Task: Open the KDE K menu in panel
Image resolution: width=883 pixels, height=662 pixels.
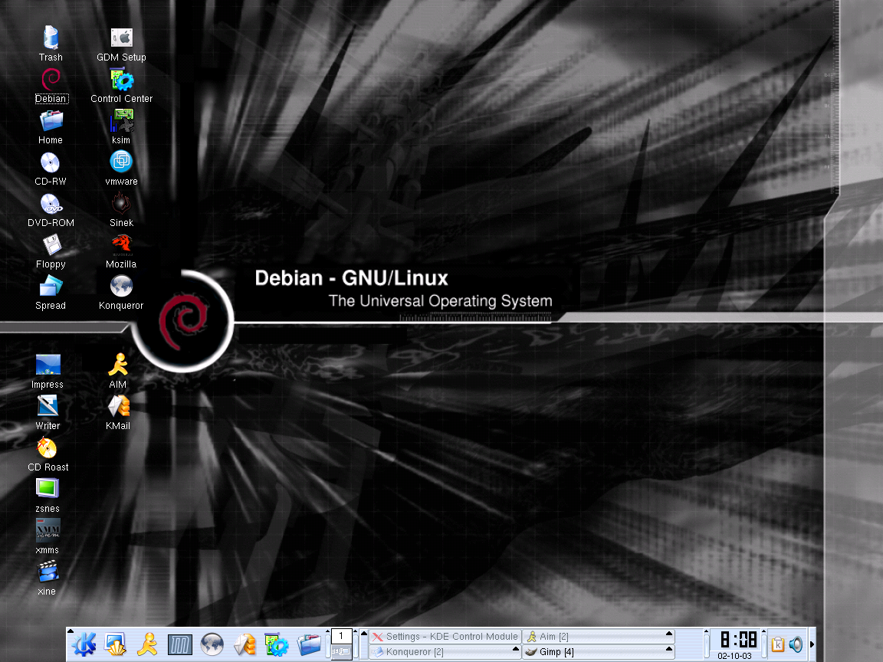Action: coord(84,644)
